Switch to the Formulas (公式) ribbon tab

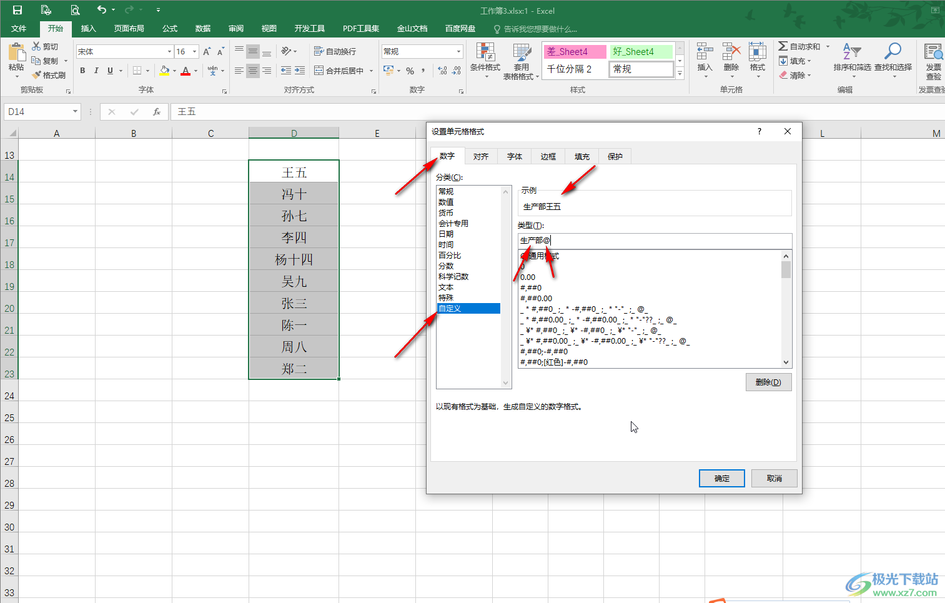point(170,28)
